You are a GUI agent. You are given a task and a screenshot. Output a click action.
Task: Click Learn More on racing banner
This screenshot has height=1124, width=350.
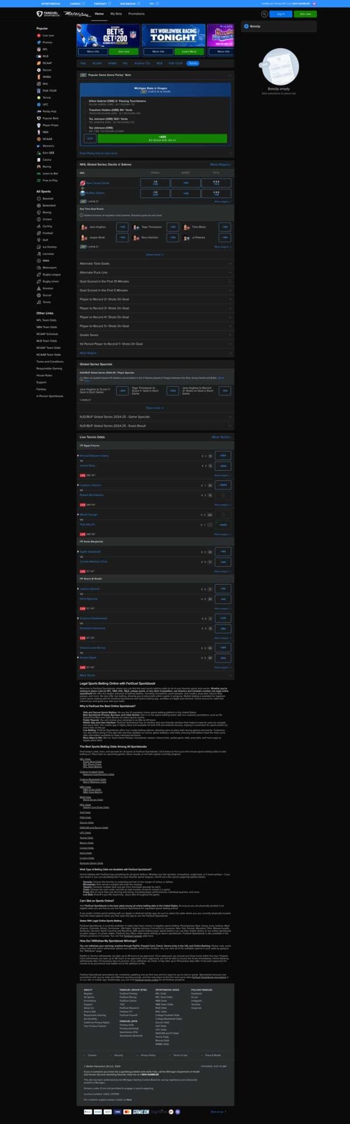[x=189, y=51]
